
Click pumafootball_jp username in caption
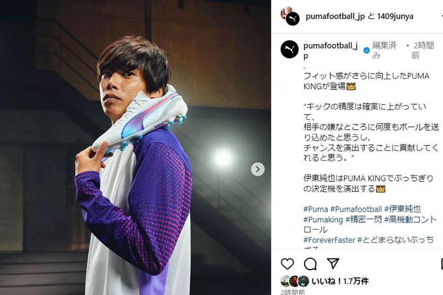tap(330, 50)
